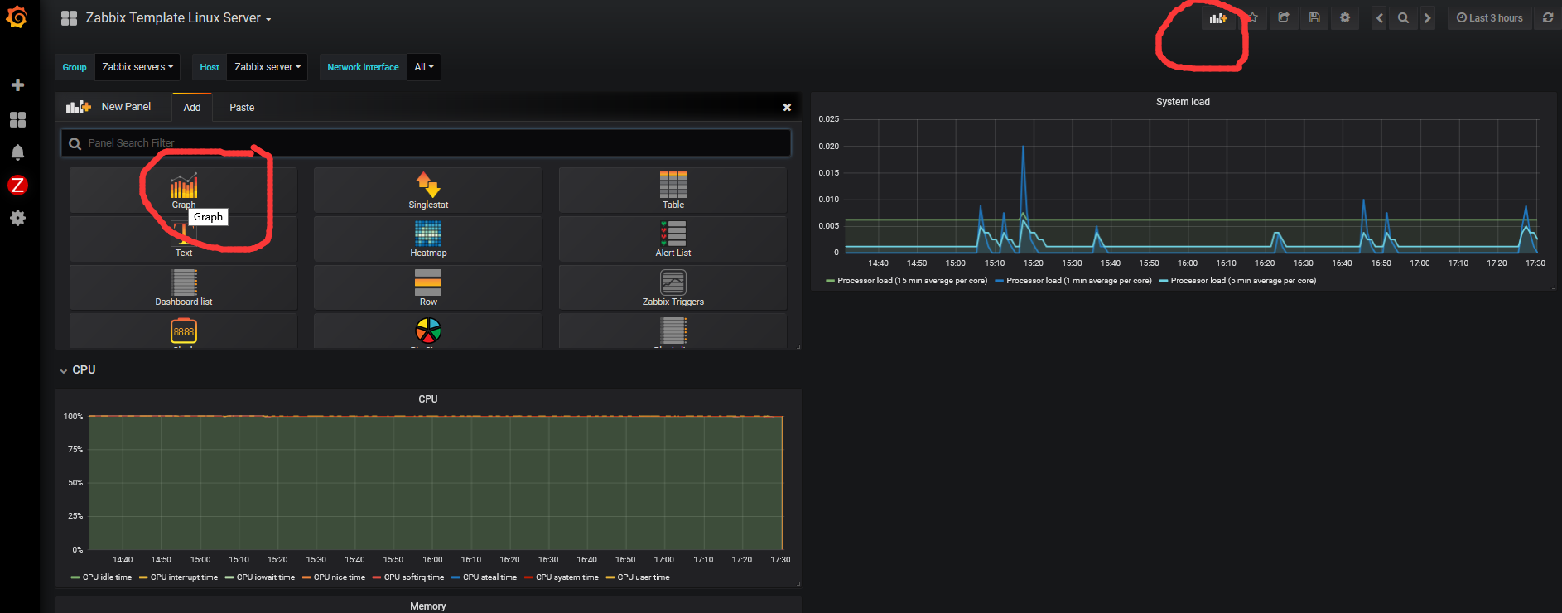This screenshot has height=613, width=1562.
Task: Open the System load panel title menu
Action: pyautogui.click(x=1183, y=102)
